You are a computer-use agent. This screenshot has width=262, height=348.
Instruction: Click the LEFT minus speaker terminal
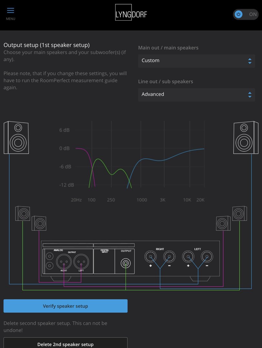pyautogui.click(x=207, y=256)
